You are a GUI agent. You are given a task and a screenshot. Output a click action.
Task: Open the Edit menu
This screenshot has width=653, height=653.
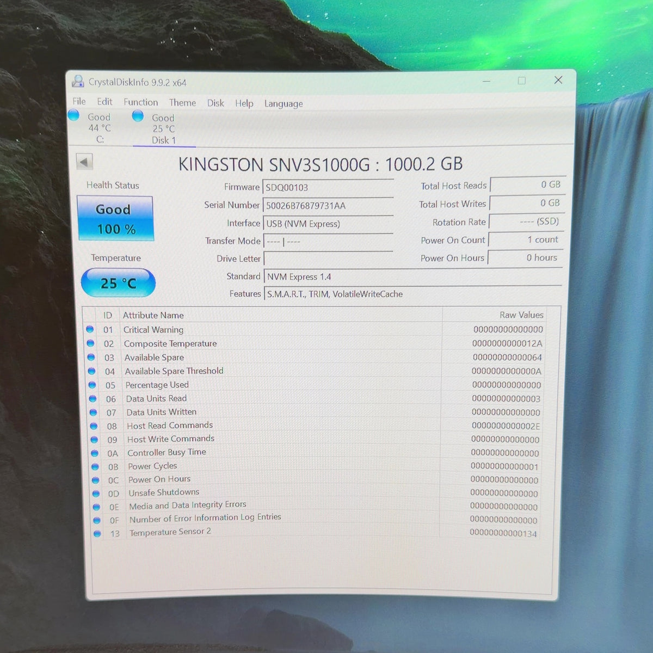click(x=104, y=101)
